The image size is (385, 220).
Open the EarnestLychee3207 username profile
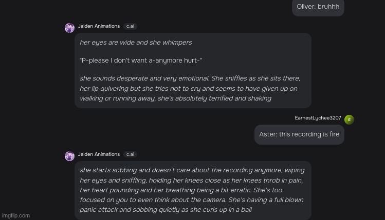[318, 118]
